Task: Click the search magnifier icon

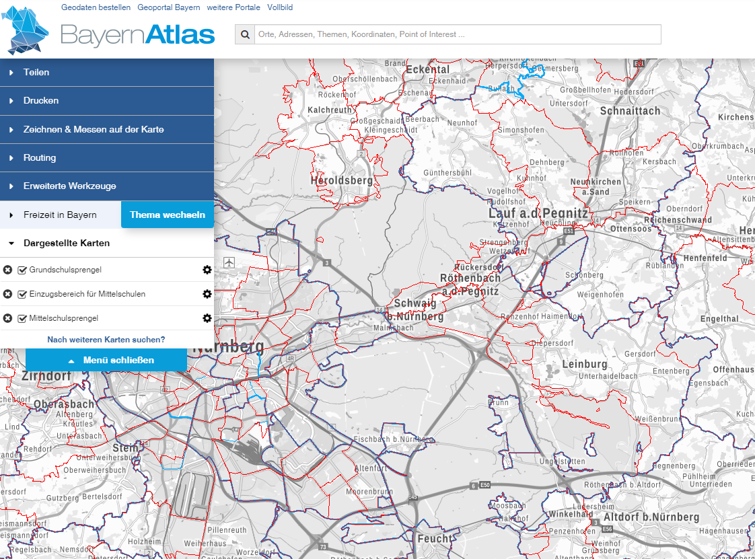Action: [x=245, y=34]
